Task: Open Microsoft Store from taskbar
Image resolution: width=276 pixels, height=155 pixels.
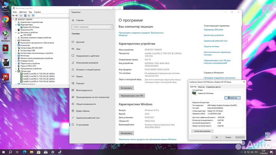Action: [x=39, y=152]
